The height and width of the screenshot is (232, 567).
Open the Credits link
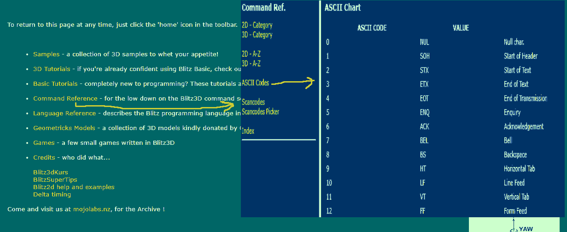44,158
